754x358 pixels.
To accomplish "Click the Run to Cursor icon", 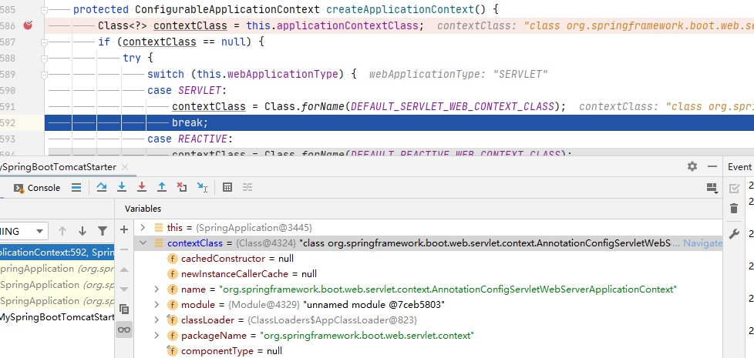I will (x=203, y=188).
